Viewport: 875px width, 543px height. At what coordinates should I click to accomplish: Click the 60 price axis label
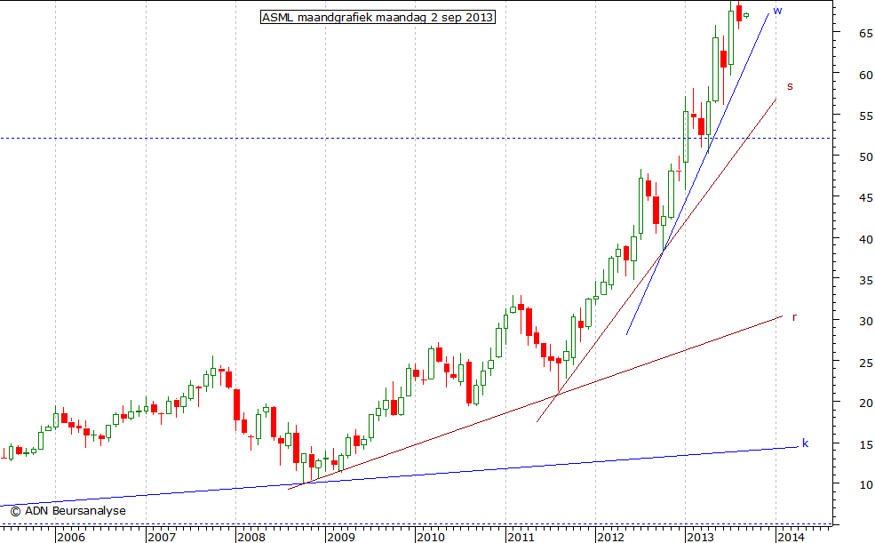(865, 75)
